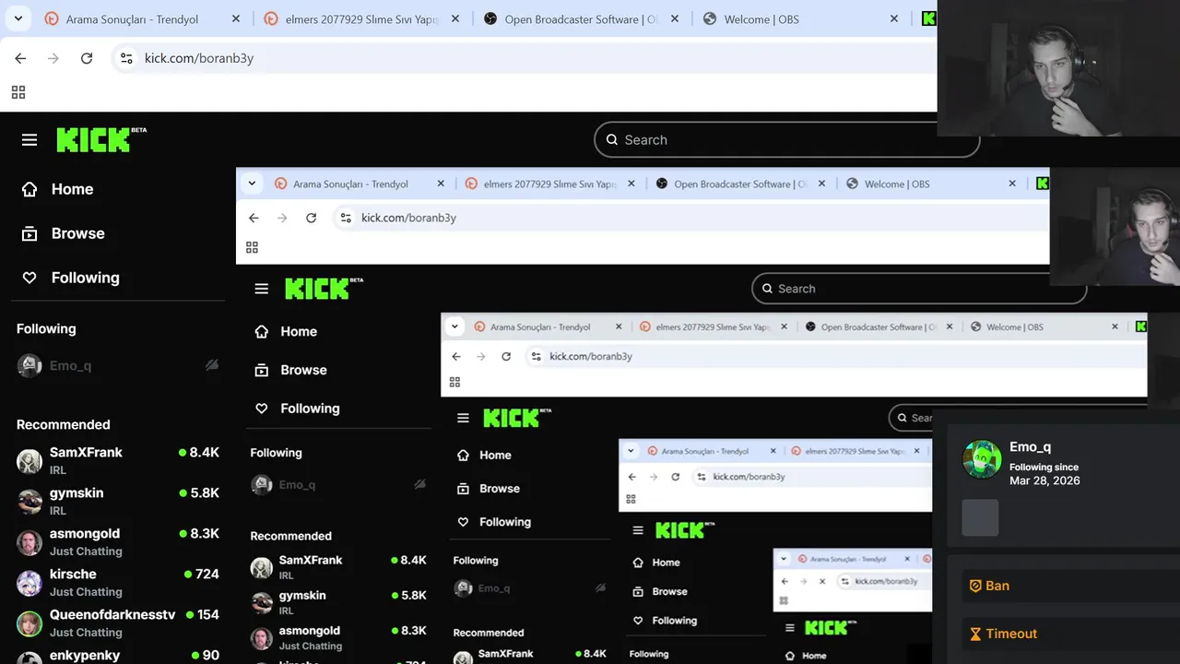
Task: Click back arrow in second-largest mirrored browser
Action: pos(254,218)
